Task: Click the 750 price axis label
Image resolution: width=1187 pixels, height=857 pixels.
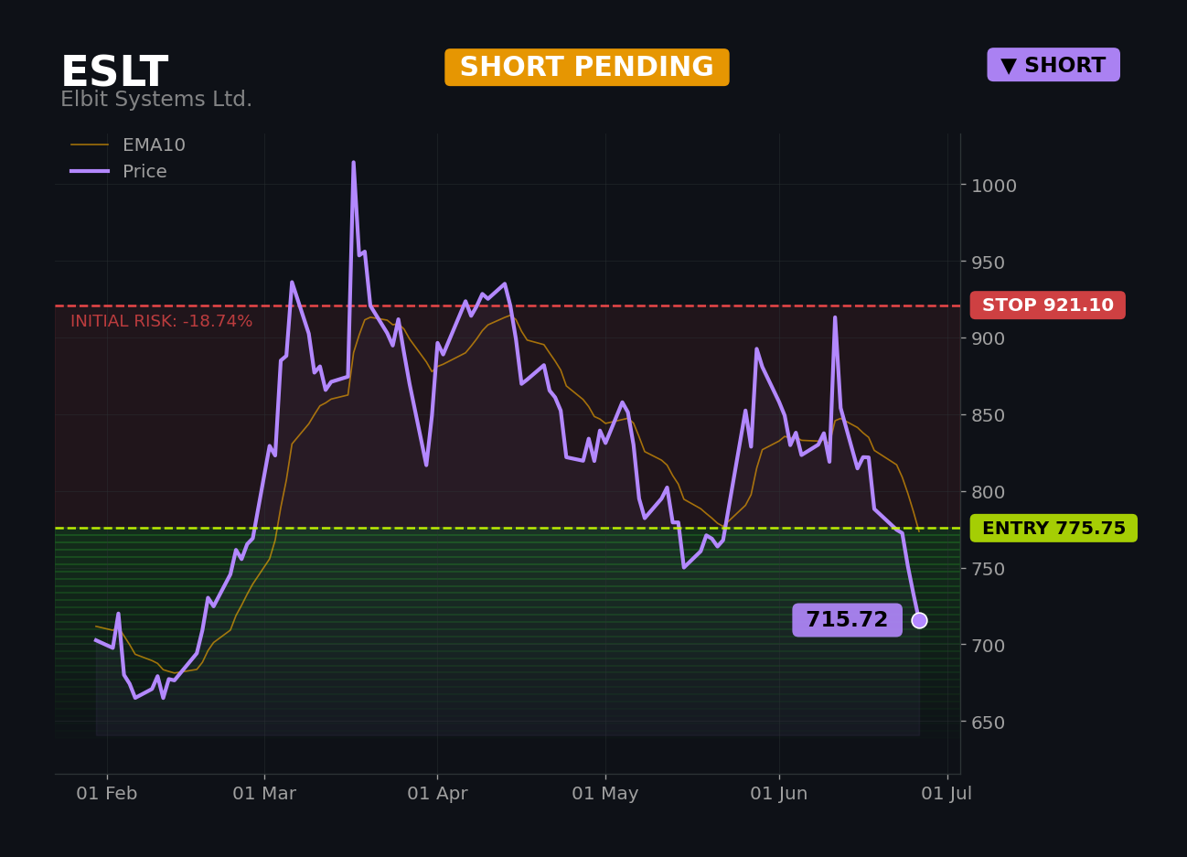Action: (988, 569)
